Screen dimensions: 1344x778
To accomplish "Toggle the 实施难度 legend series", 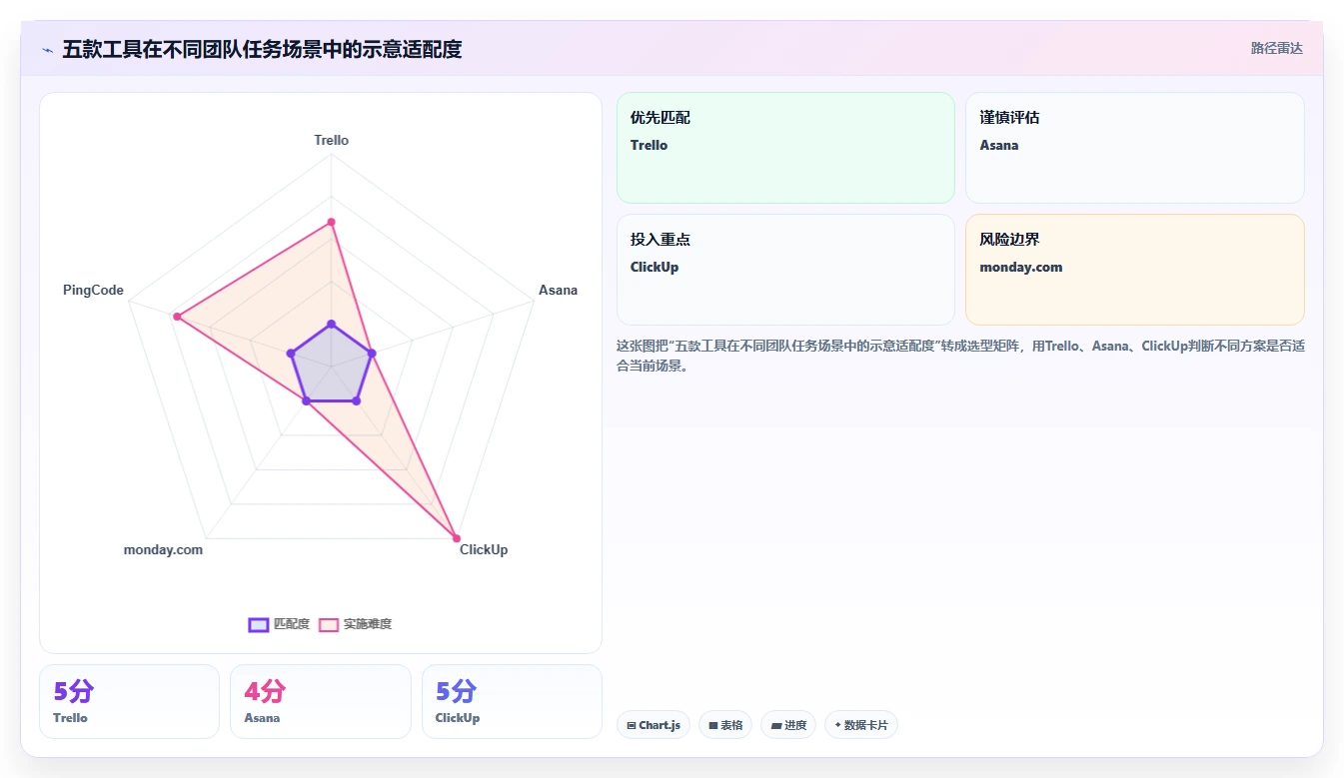I will (356, 624).
